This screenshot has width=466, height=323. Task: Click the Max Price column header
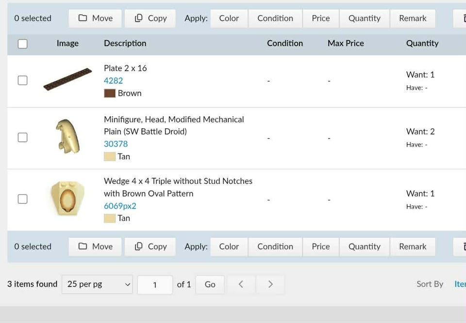click(x=346, y=43)
